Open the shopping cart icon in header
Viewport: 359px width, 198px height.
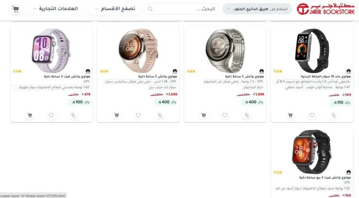click(x=15, y=9)
